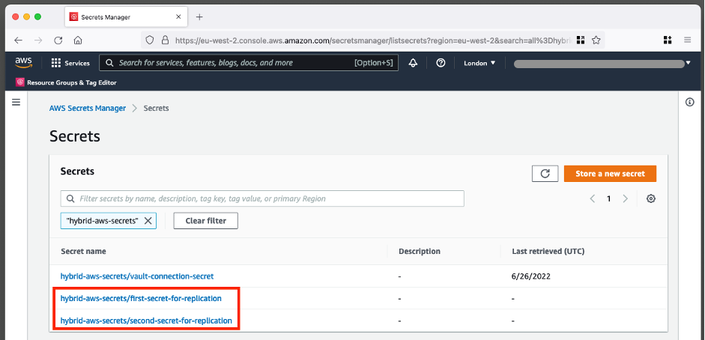The image size is (705, 340).
Task: Go to previous page of secrets
Action: [593, 198]
